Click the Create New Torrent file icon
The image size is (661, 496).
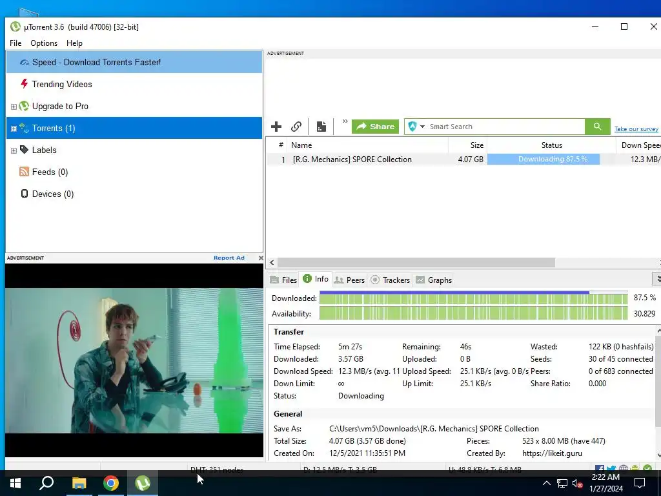(321, 127)
